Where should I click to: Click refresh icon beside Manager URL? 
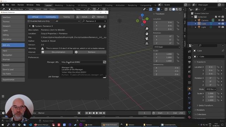pyautogui.click(x=105, y=62)
